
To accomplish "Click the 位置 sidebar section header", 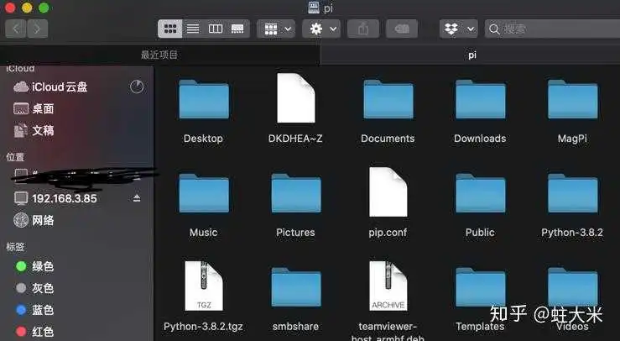I will [x=15, y=157].
